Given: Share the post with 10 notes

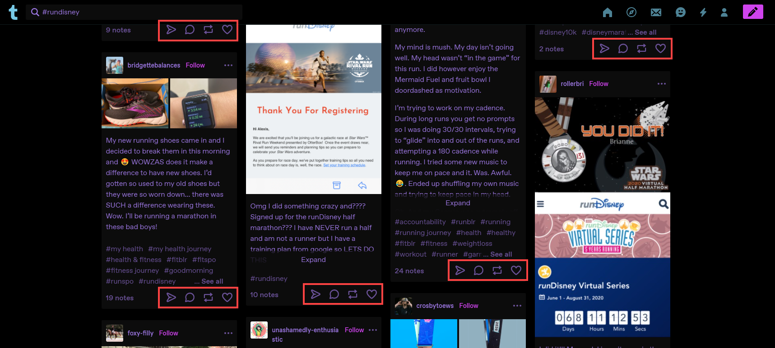Looking at the screenshot, I should (316, 294).
